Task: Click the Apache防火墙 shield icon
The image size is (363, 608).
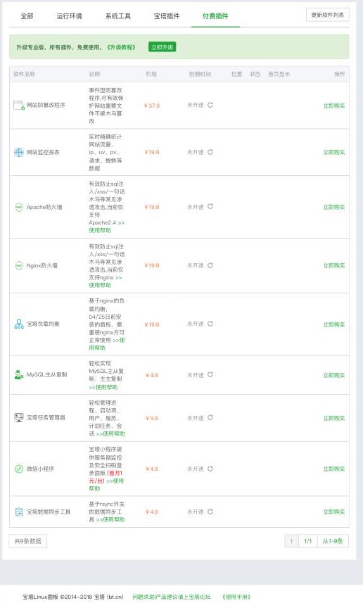Action: [x=19, y=207]
